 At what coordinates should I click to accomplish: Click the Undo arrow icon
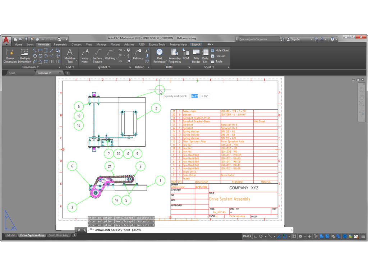coord(43,39)
